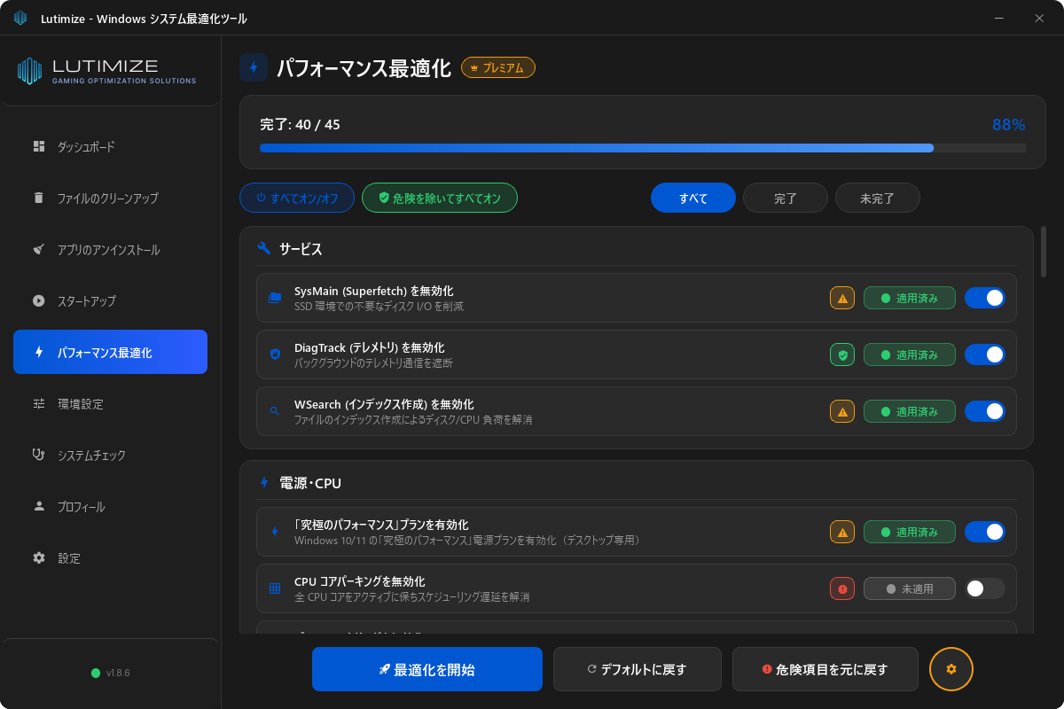Click the WSearch warning triangle icon
This screenshot has width=1064, height=709.
[842, 411]
